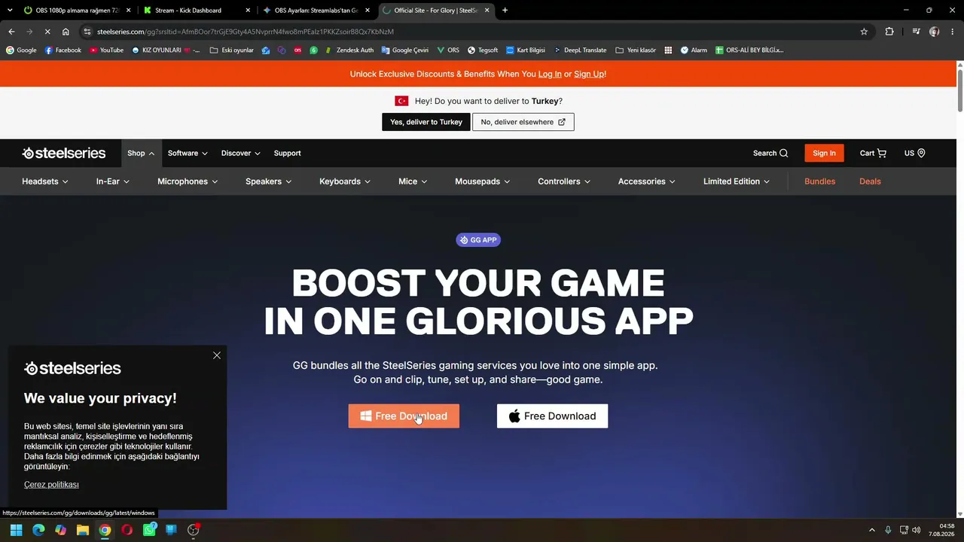Screen dimensions: 964x542
Task: Stop loading the page
Action: point(47,32)
